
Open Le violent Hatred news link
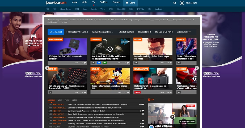(x=86, y=111)
